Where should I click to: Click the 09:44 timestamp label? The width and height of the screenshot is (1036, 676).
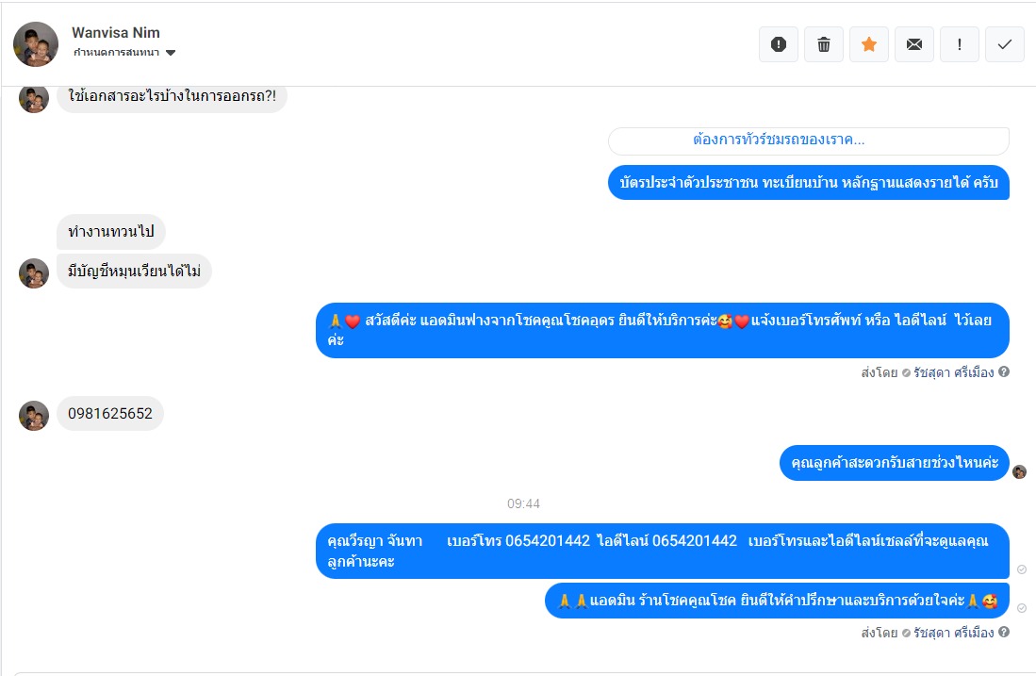coord(523,503)
